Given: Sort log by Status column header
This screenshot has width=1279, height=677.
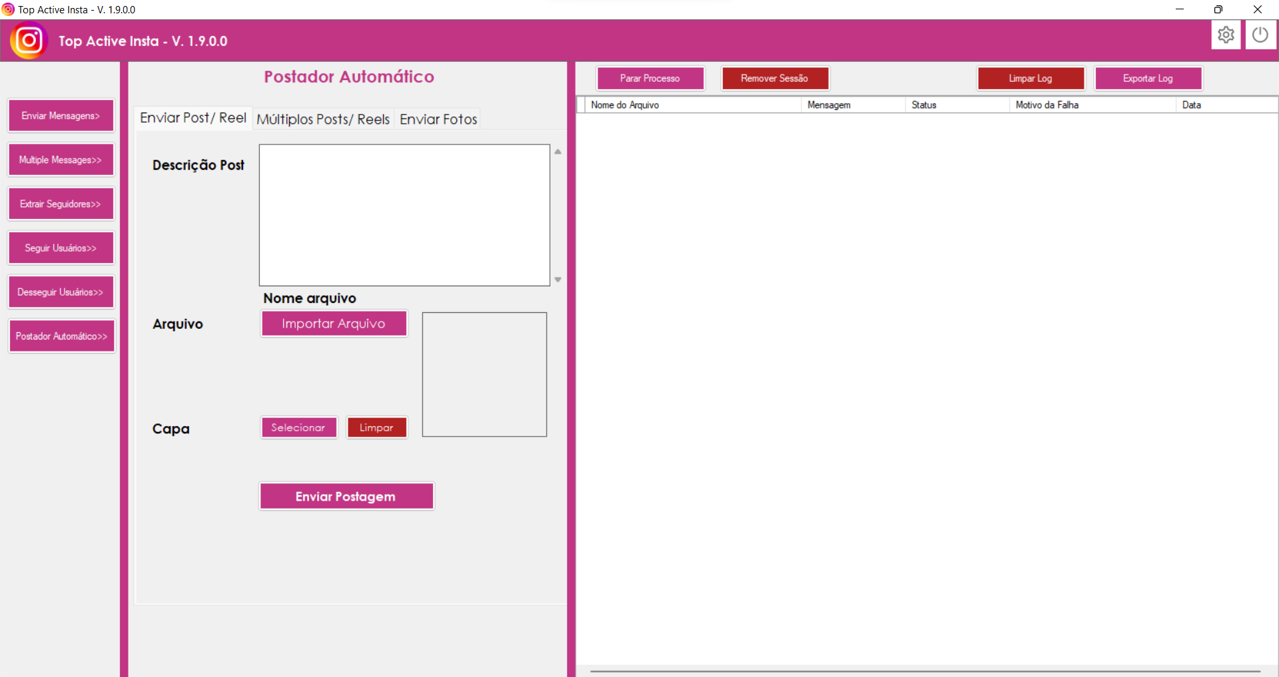Looking at the screenshot, I should (x=924, y=105).
